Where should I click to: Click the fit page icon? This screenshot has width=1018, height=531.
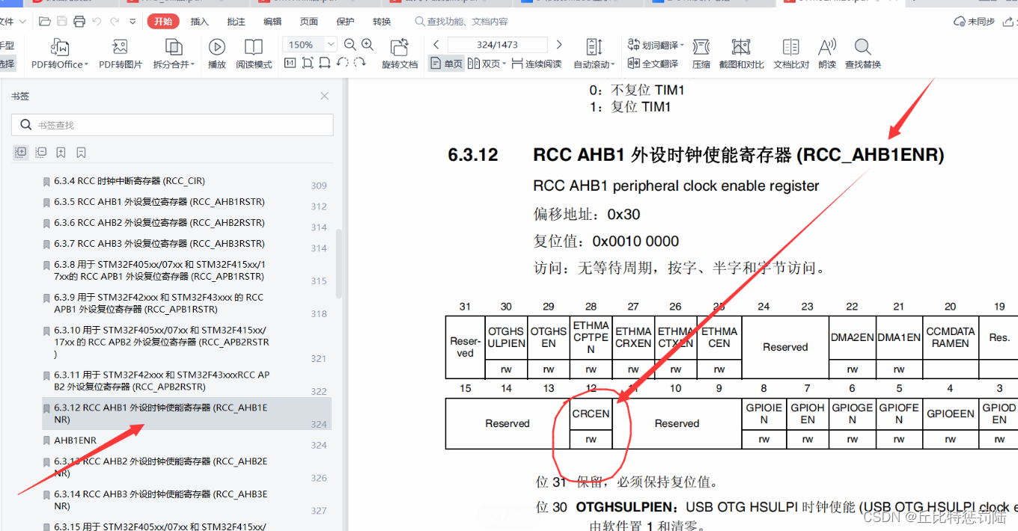click(x=308, y=64)
